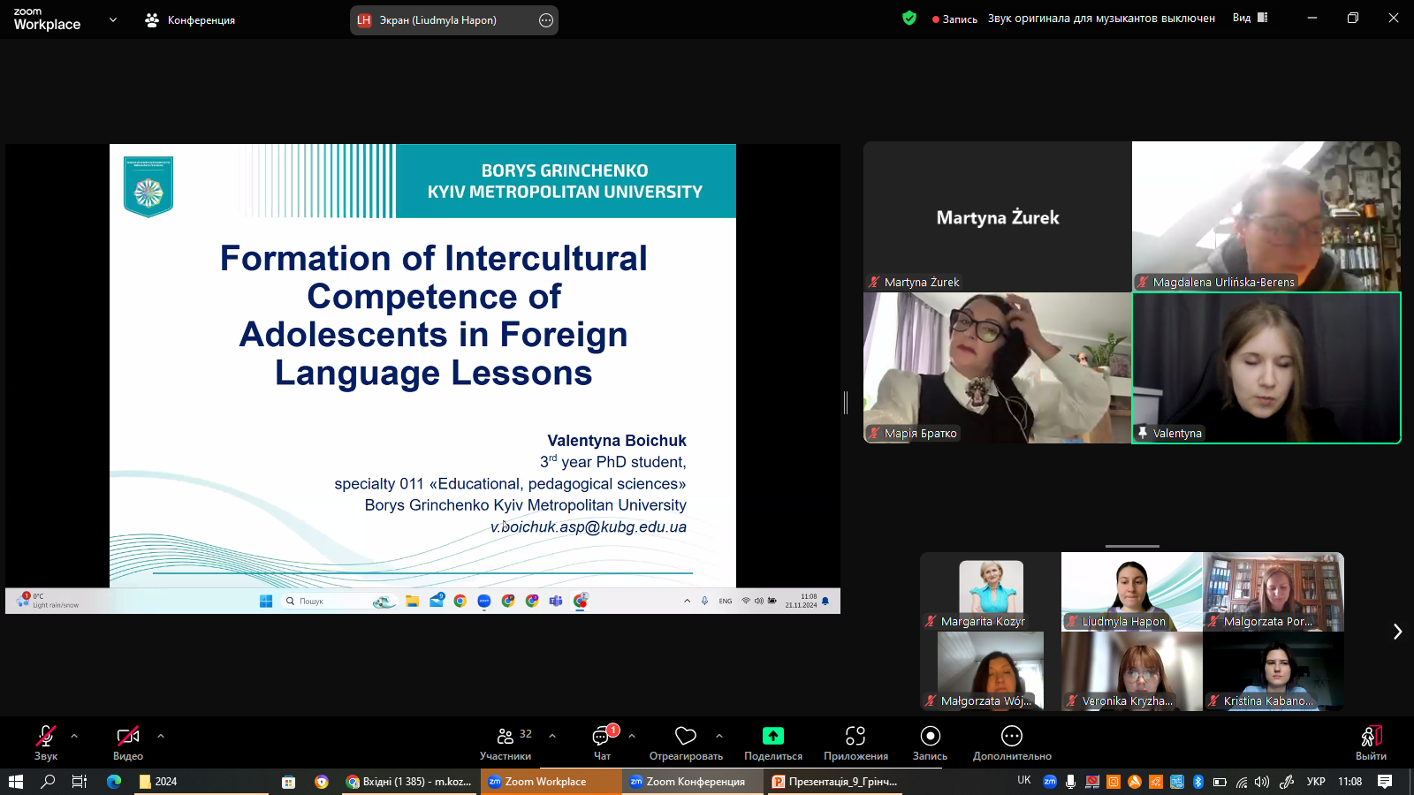Open the Chat panel

point(602,736)
